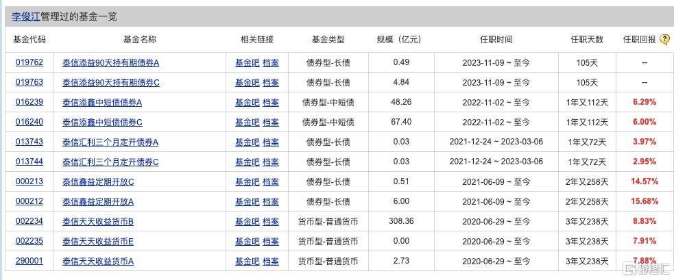The image size is (674, 280).
Task: Open 泰信汇利三个月定开债券A fund page
Action: 110,142
